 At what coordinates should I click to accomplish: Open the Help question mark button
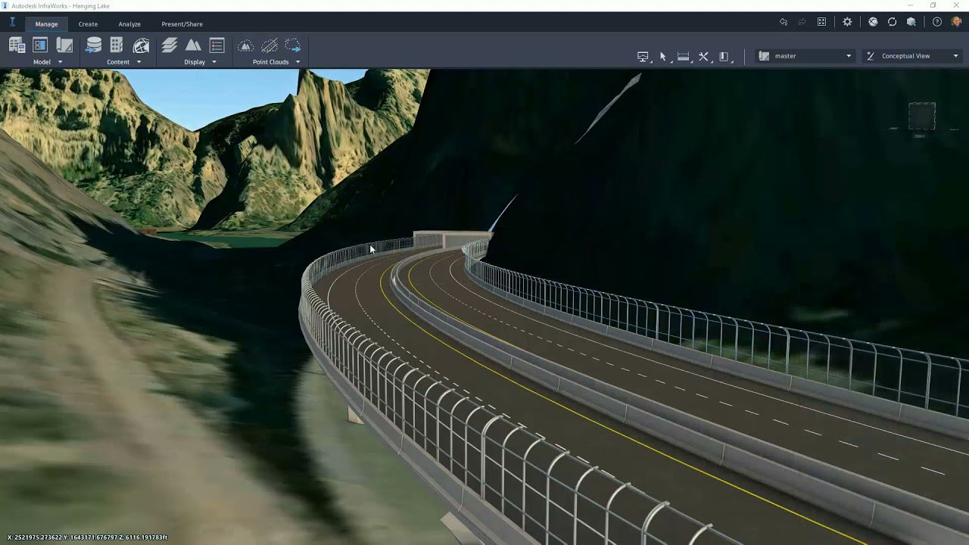pyautogui.click(x=937, y=22)
